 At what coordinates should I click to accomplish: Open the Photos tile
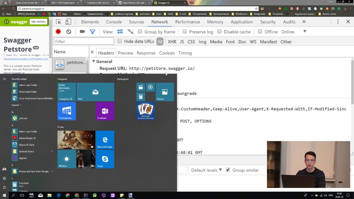tap(165, 92)
